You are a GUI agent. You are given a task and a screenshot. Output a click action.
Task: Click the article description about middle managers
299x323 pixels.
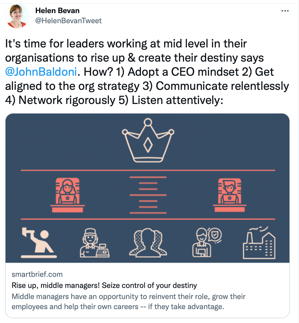128,302
